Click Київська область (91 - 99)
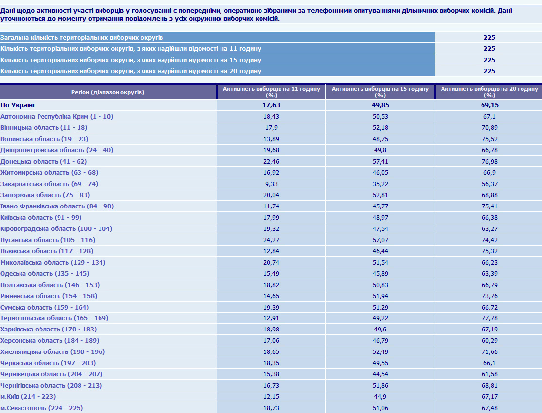This screenshot has width=542, height=413. 41,218
